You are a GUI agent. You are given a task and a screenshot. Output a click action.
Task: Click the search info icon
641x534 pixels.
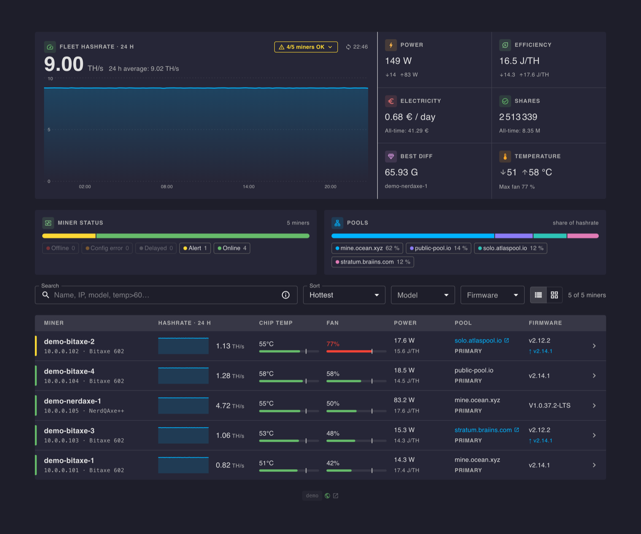click(x=286, y=295)
